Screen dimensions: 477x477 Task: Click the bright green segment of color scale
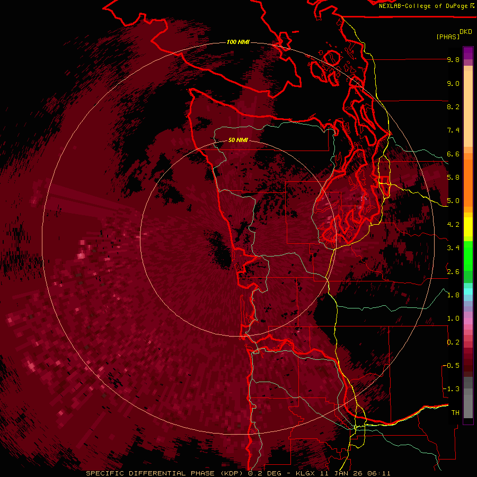coord(468,256)
